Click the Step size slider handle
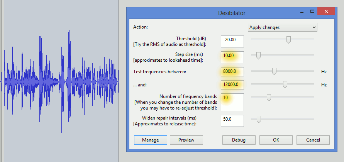 tap(258, 56)
